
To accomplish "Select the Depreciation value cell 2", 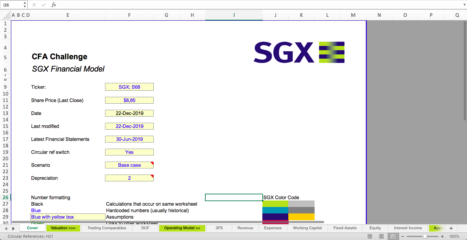I will 129,178.
